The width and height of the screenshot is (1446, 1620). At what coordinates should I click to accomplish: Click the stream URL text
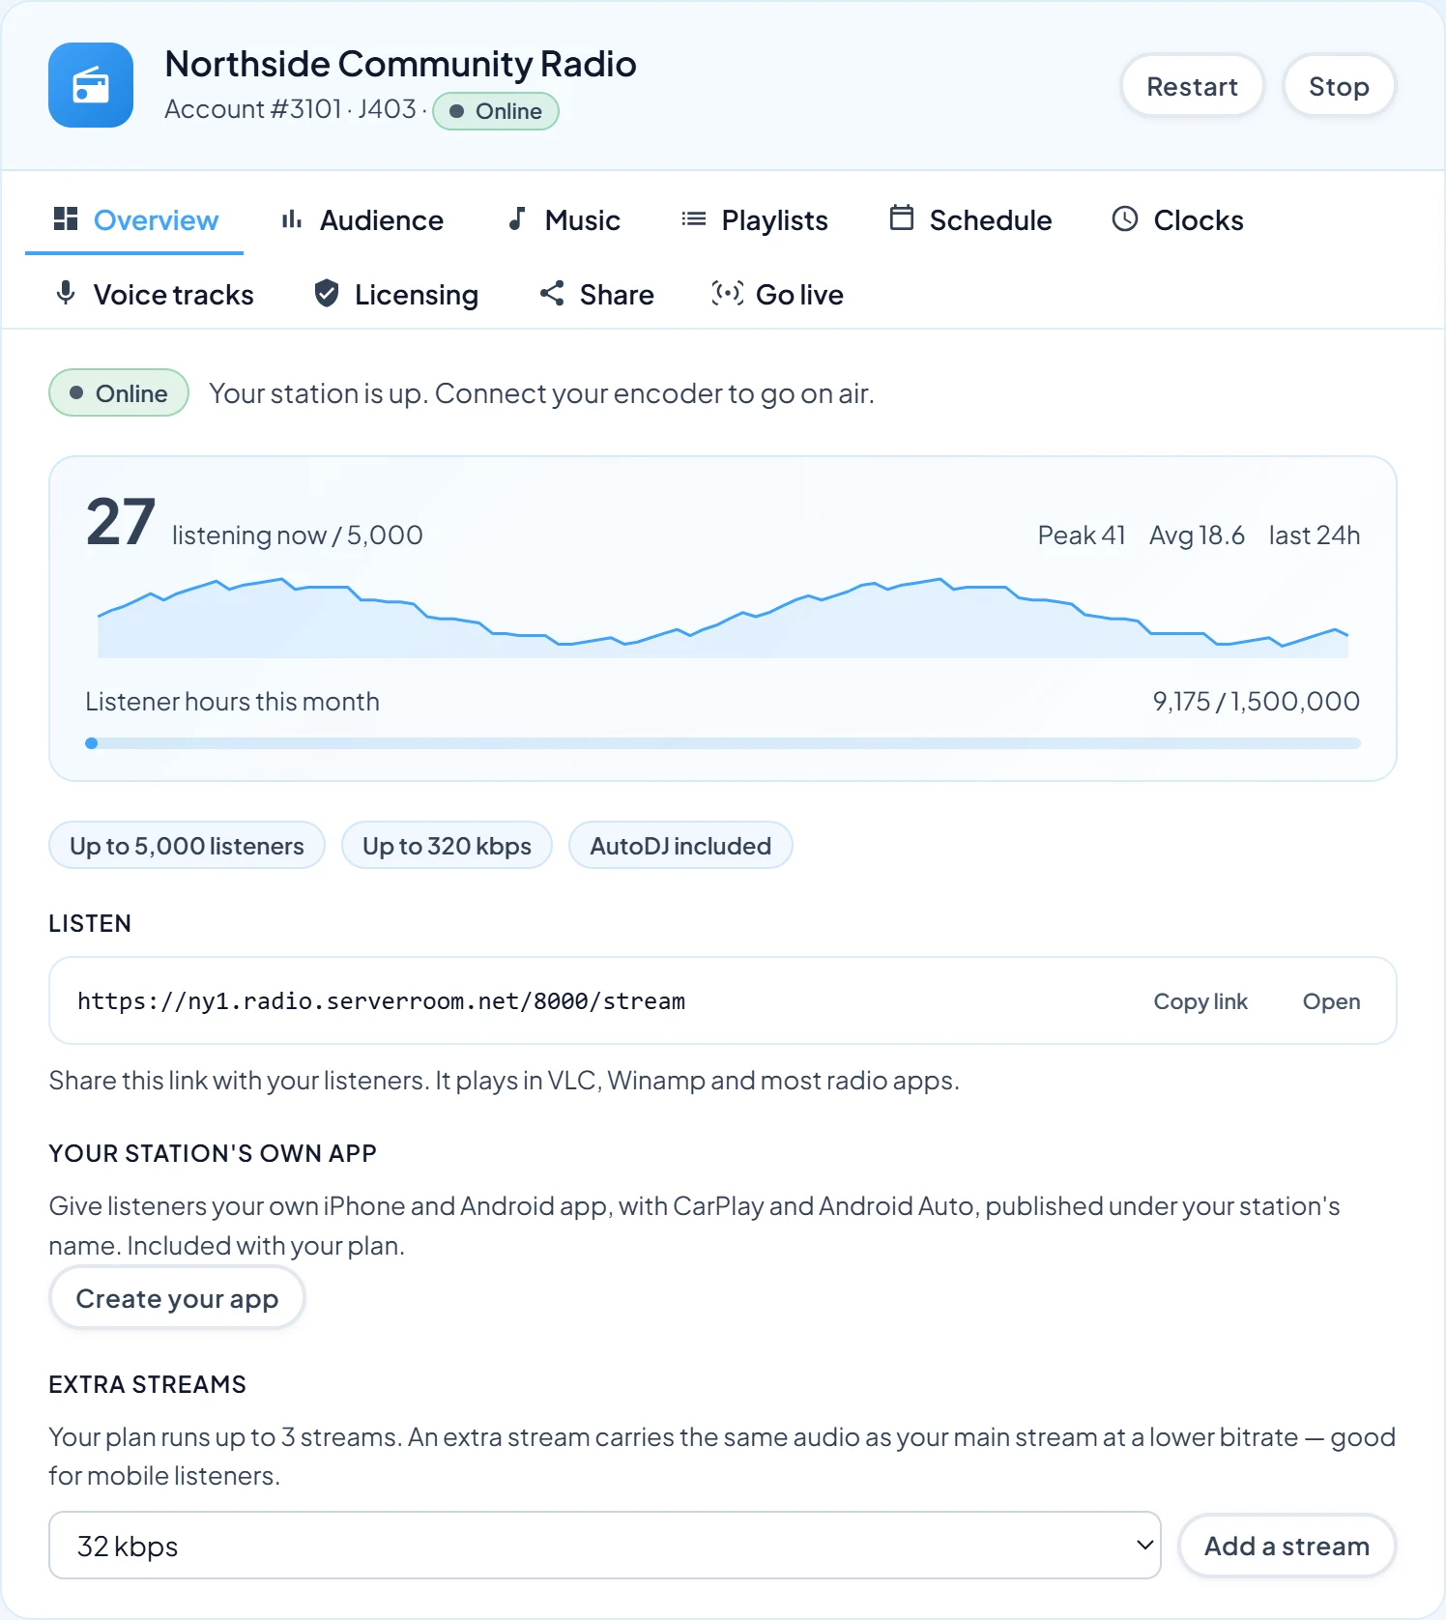click(381, 1001)
